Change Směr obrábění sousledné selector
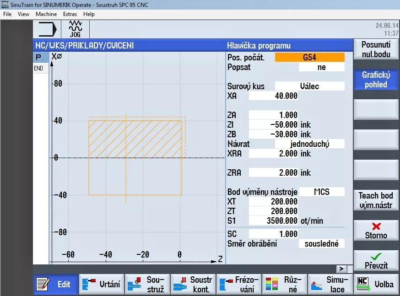400x296 pixels. (x=322, y=244)
